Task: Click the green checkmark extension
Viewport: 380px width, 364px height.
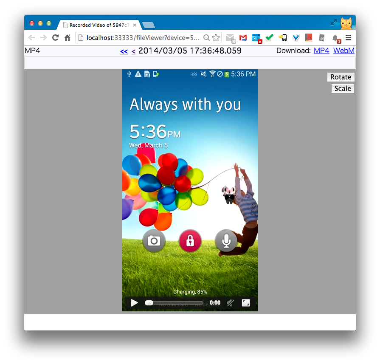Action: tap(269, 37)
